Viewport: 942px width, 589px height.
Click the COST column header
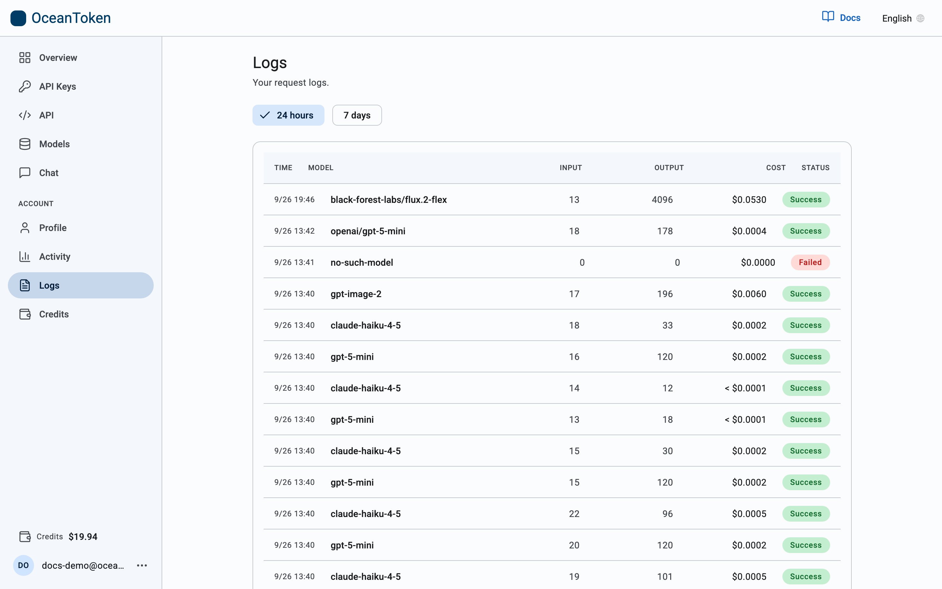776,168
